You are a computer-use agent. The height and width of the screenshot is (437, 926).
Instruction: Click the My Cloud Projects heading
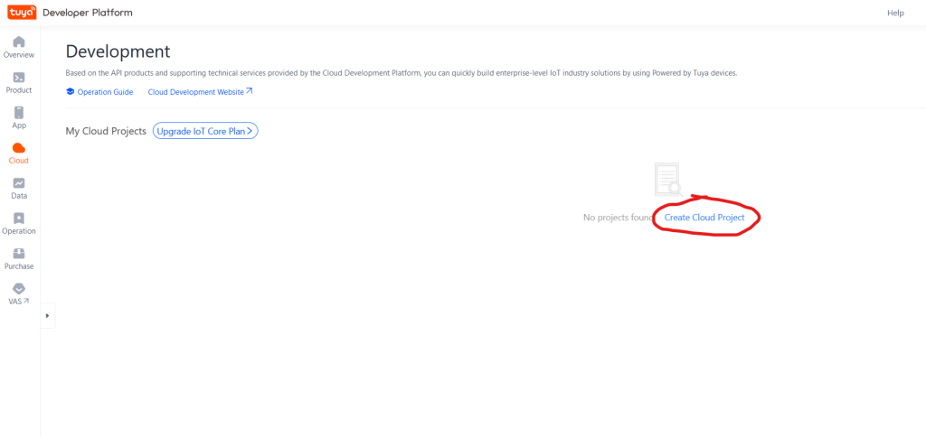tap(106, 131)
